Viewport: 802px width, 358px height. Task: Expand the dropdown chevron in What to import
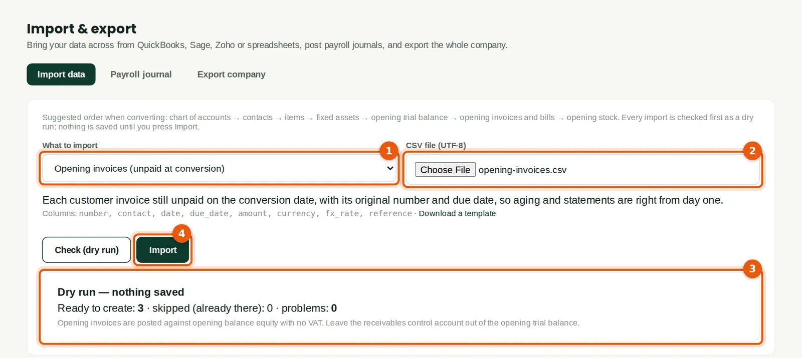[390, 168]
